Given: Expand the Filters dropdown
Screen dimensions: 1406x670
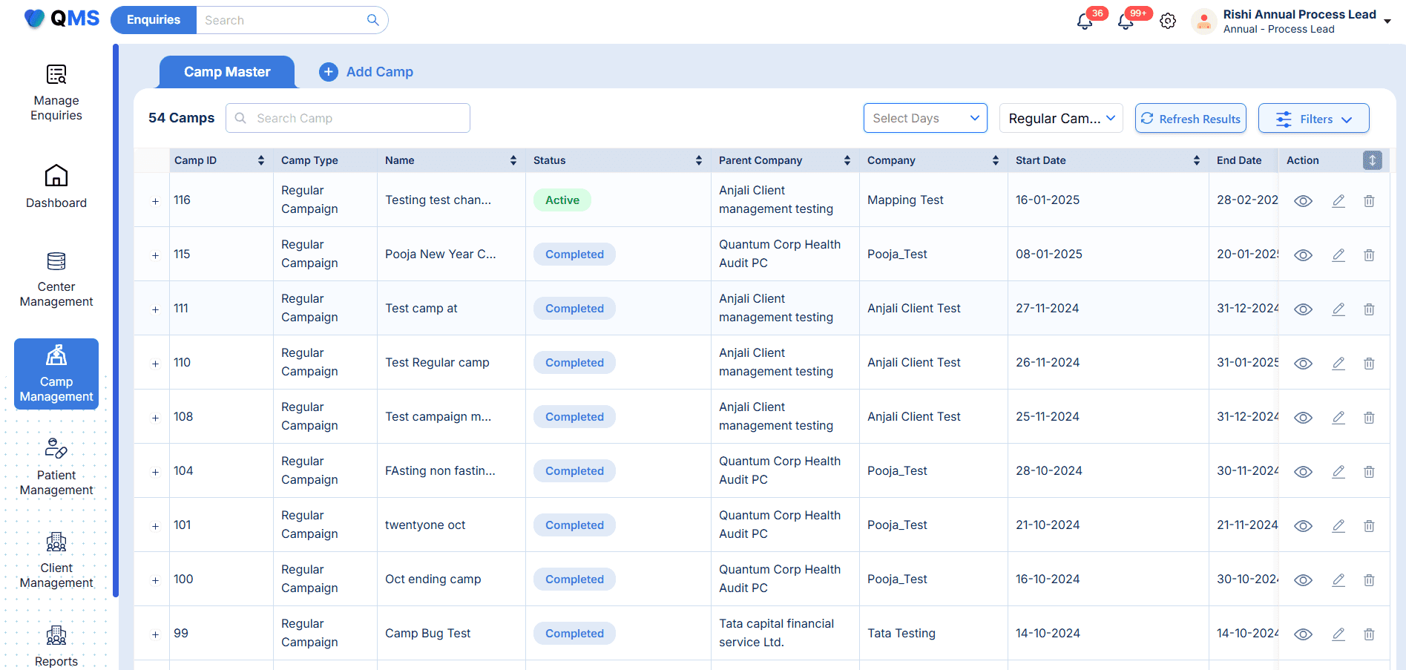Looking at the screenshot, I should pos(1313,118).
